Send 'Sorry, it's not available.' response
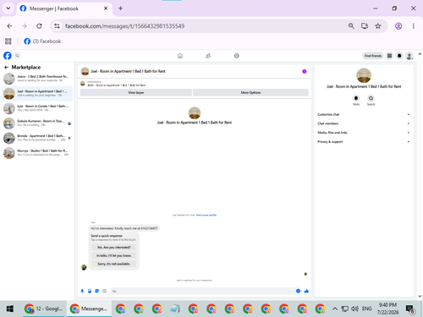The width and height of the screenshot is (423, 317). [114, 264]
